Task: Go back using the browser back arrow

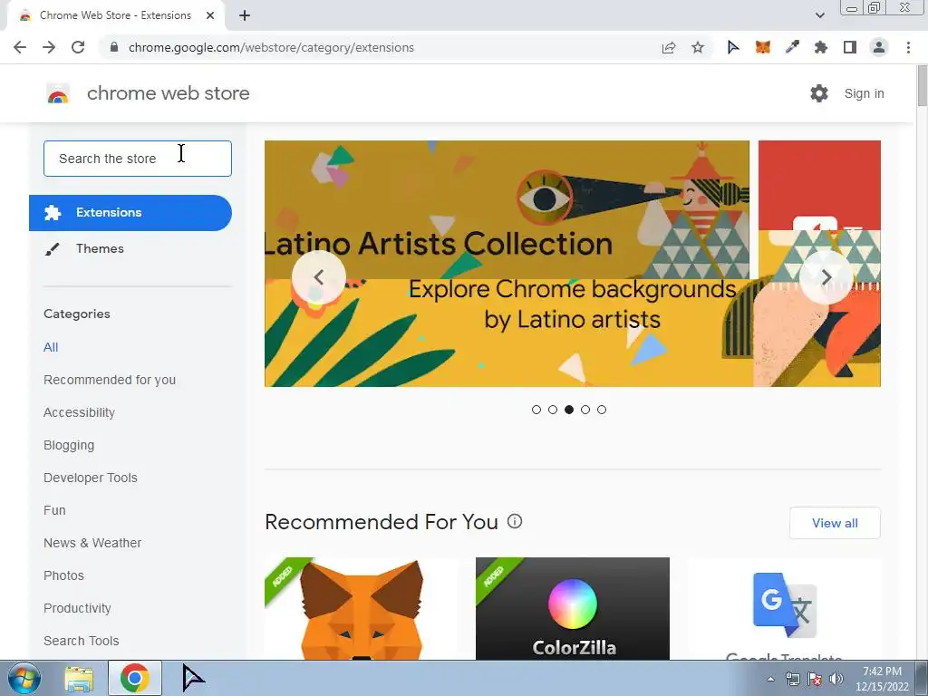Action: (x=20, y=47)
